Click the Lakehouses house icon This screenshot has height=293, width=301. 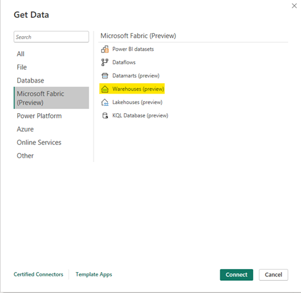105,102
